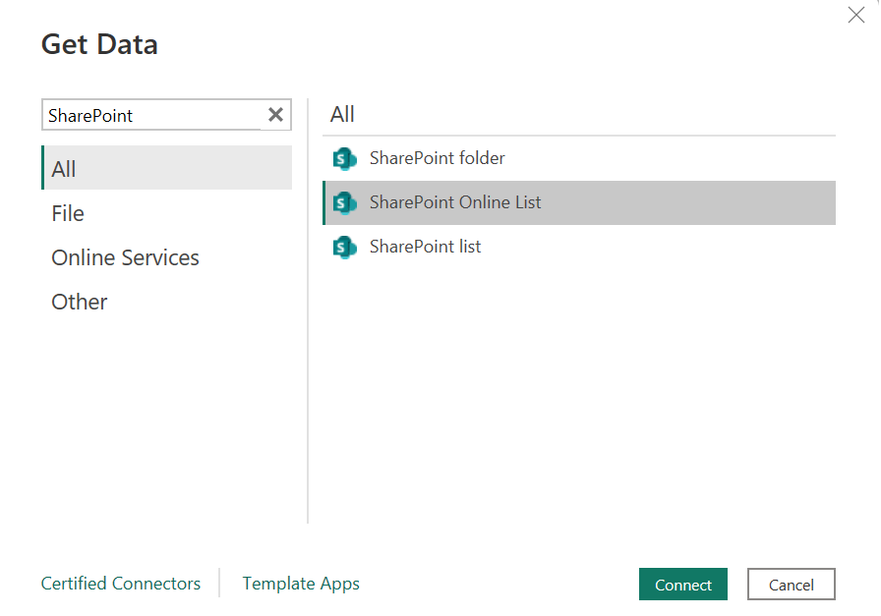Click the SharePoint list connector icon

344,247
